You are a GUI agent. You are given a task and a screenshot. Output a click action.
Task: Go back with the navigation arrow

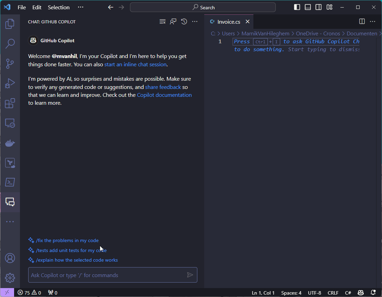point(111,7)
